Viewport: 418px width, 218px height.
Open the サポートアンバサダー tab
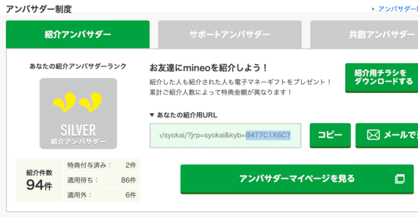pyautogui.click(x=230, y=35)
